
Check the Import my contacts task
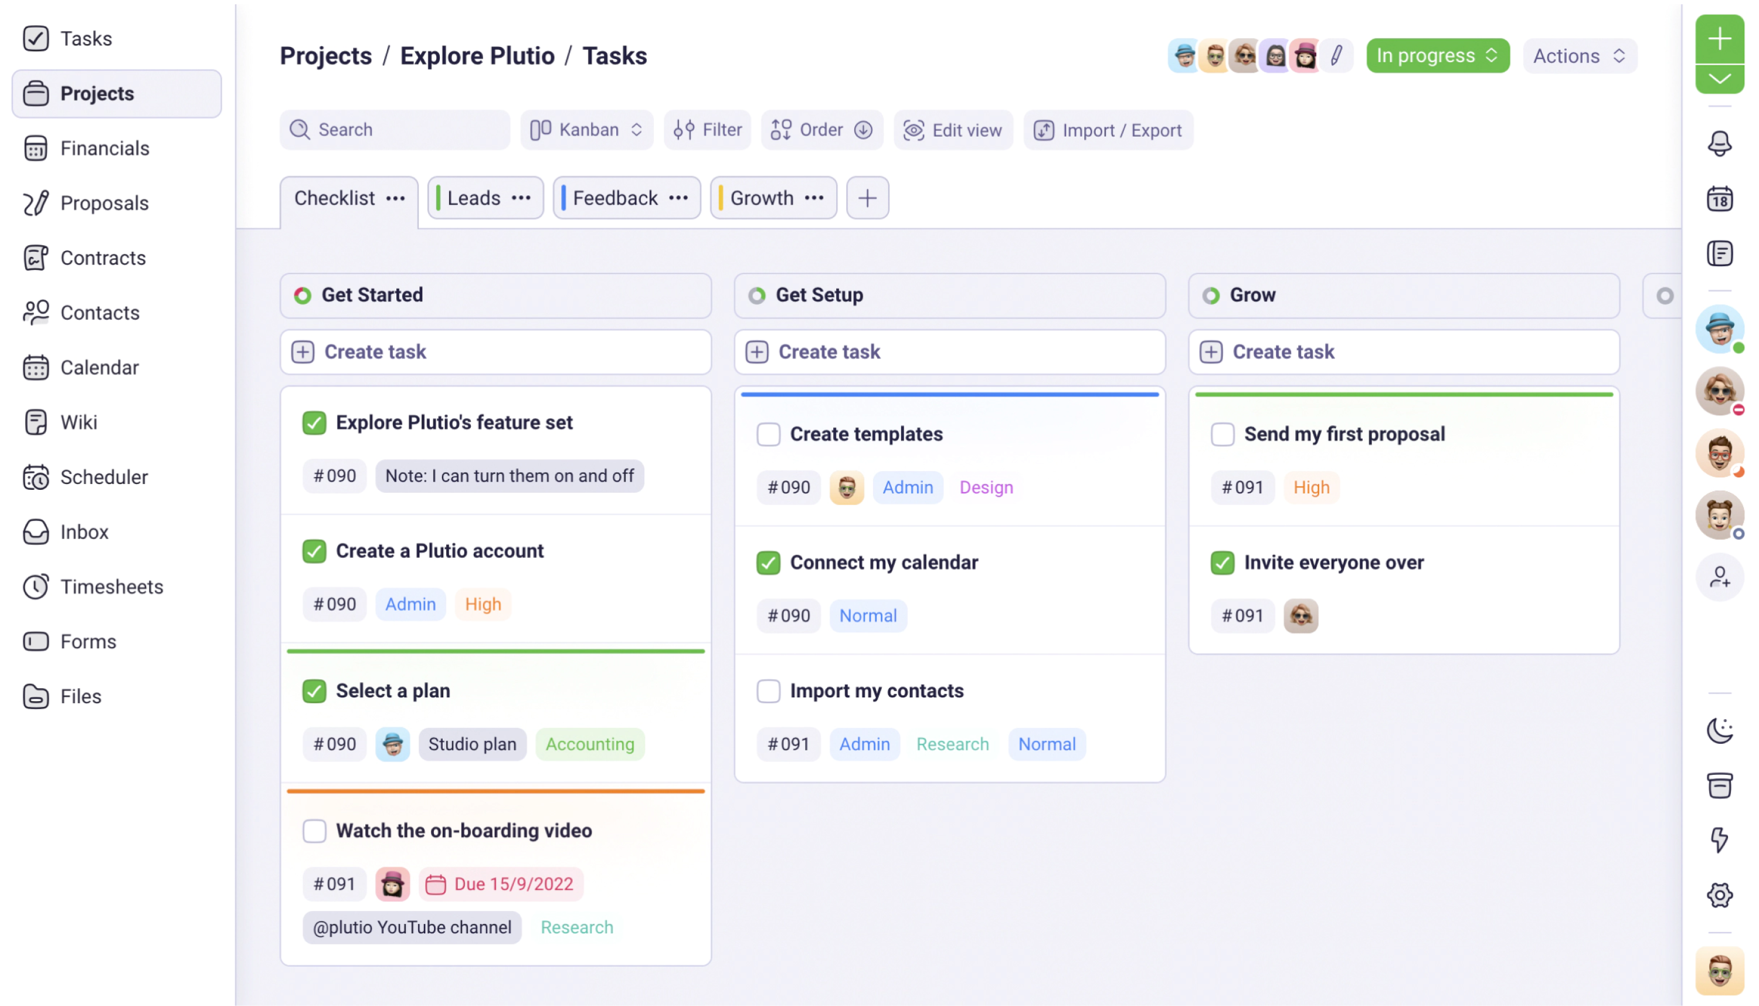click(x=768, y=691)
